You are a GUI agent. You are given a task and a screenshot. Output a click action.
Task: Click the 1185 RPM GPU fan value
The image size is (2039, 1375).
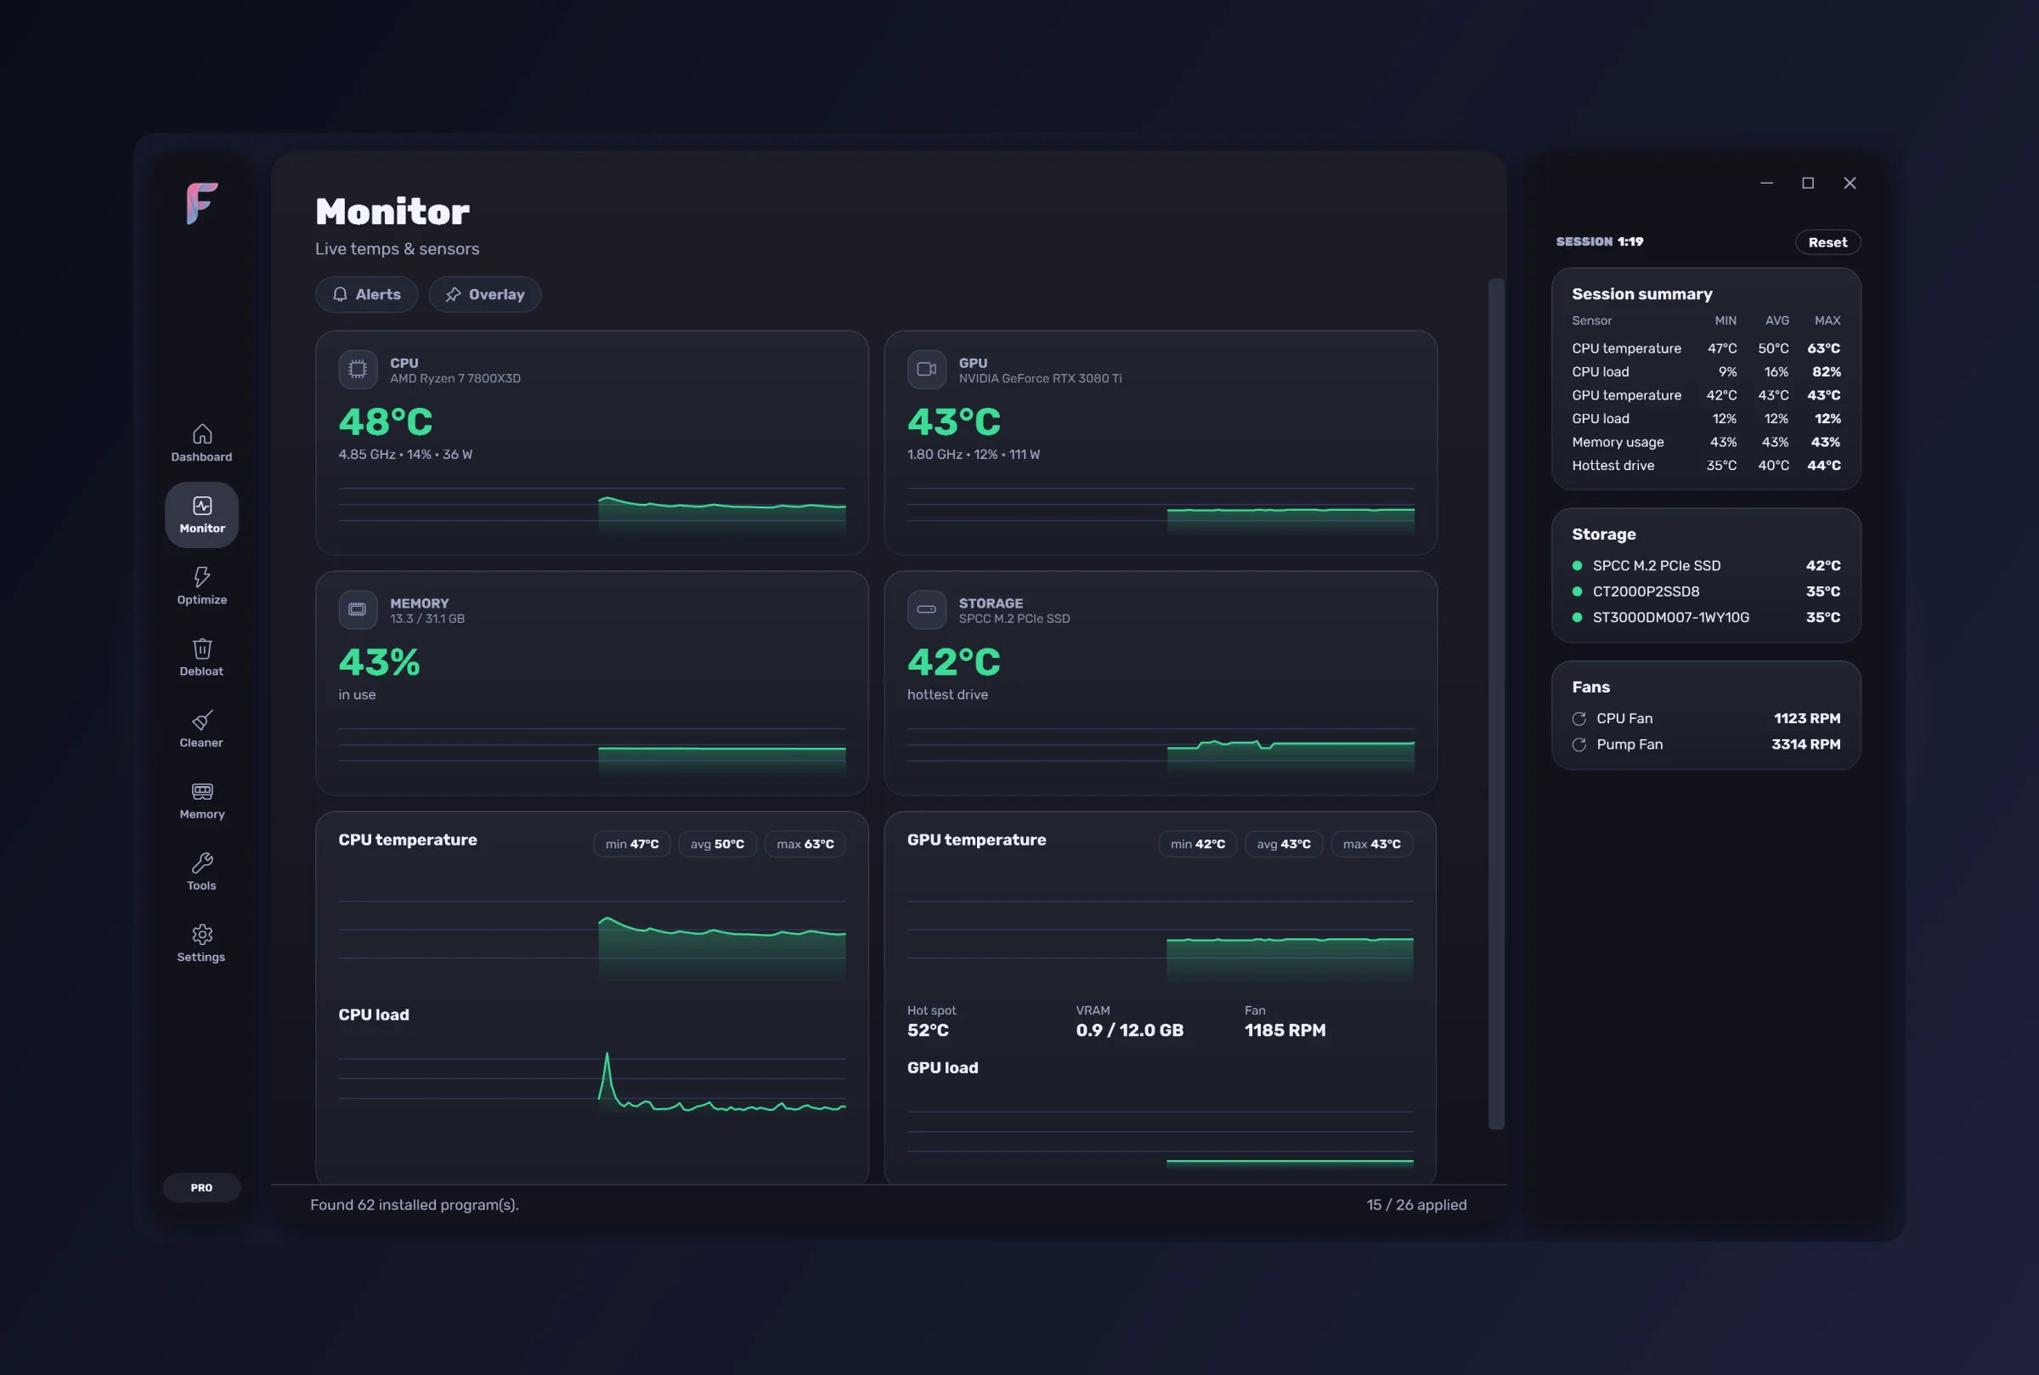point(1285,1030)
